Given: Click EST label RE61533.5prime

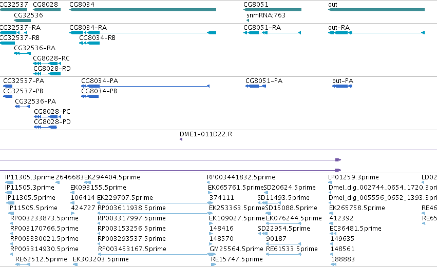Looking at the screenshot, I should point(292,249).
